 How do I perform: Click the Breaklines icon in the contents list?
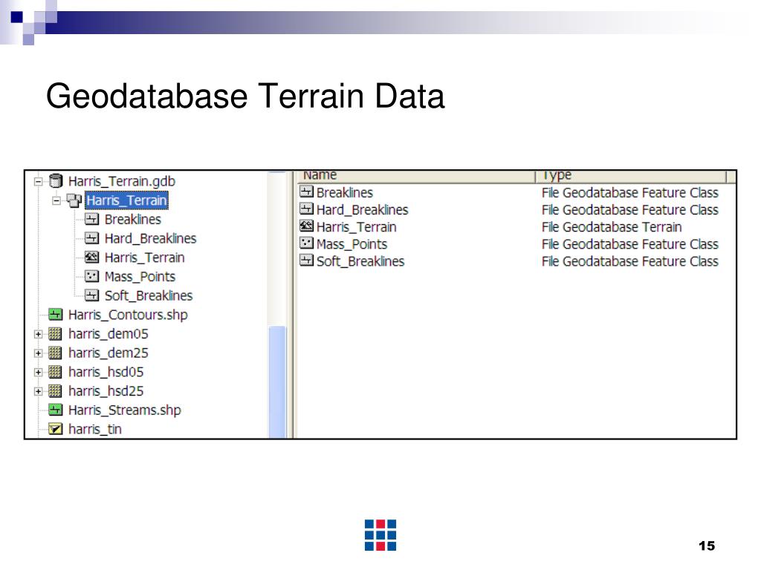[x=306, y=191]
